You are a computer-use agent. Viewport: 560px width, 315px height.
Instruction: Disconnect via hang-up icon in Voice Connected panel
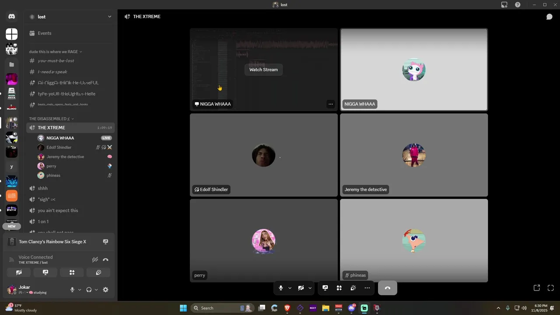click(x=105, y=259)
